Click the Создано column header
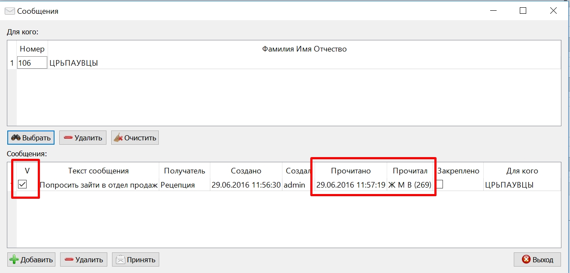570x273 pixels. click(x=246, y=171)
